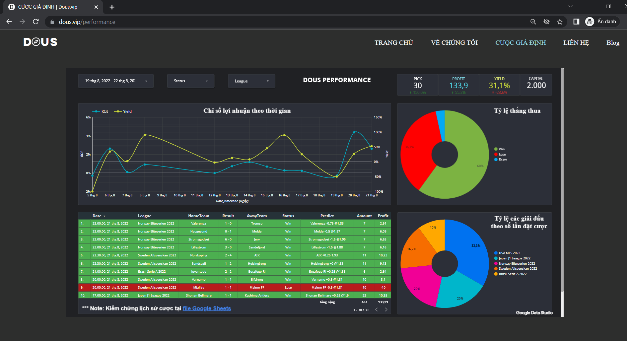The height and width of the screenshot is (341, 627).
Task: Click the side panel icon in toolbar
Action: click(576, 22)
